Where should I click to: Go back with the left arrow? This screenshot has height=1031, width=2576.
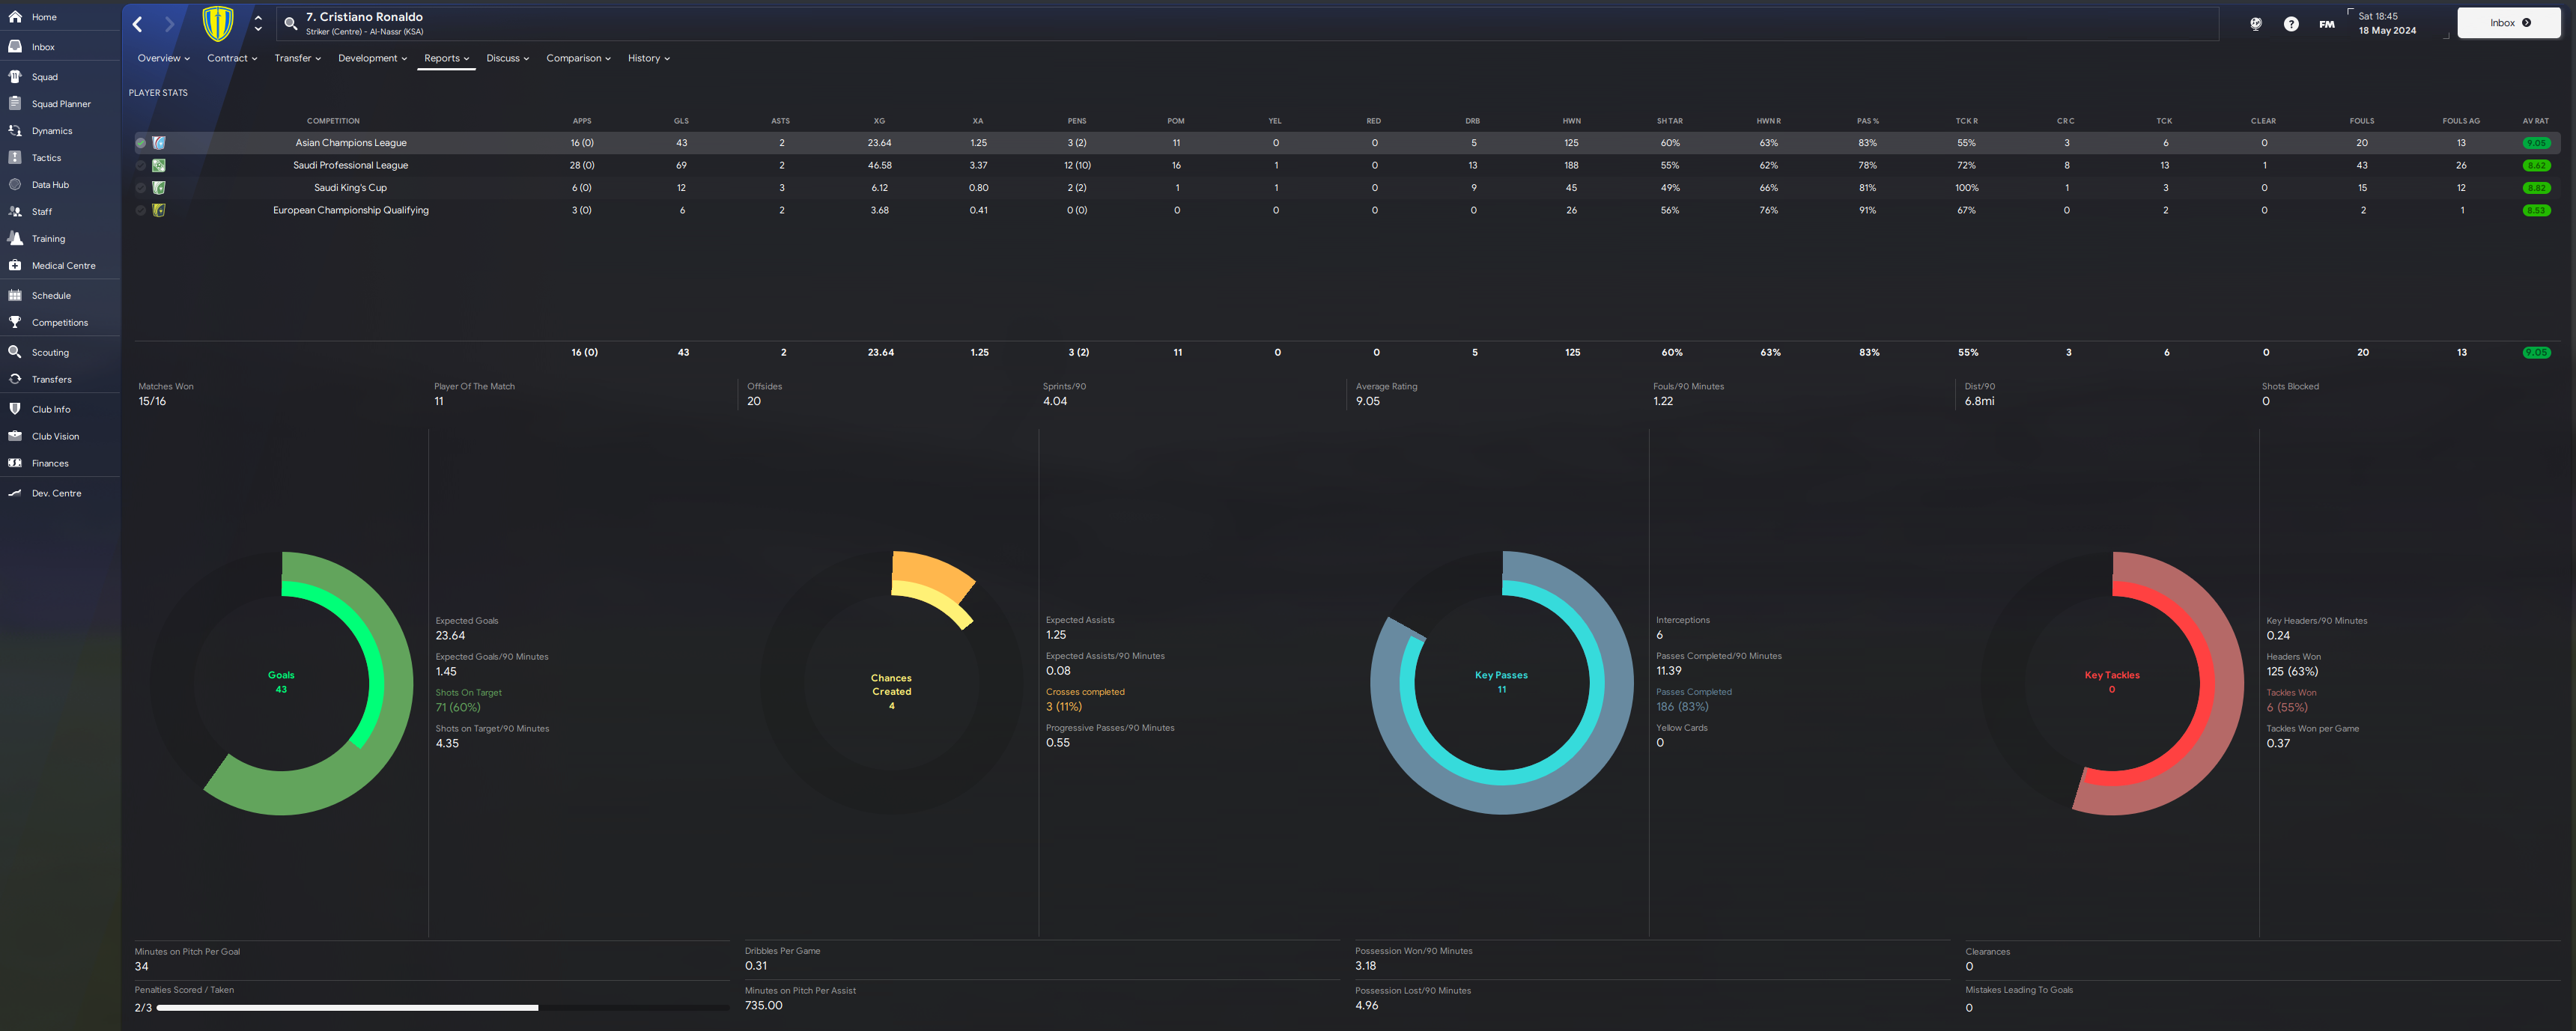138,24
